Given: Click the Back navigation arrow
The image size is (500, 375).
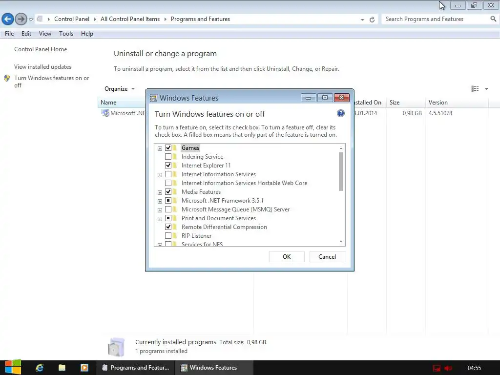Looking at the screenshot, I should click(8, 19).
